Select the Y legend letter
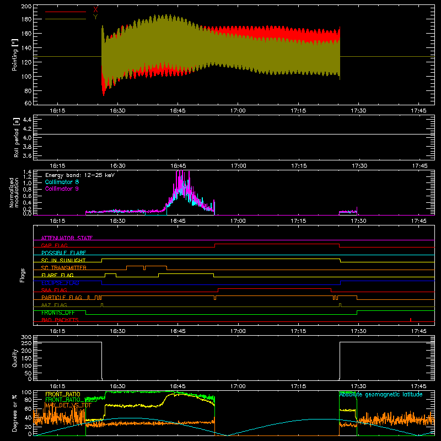Image resolution: width=441 pixels, height=441 pixels. [95, 17]
